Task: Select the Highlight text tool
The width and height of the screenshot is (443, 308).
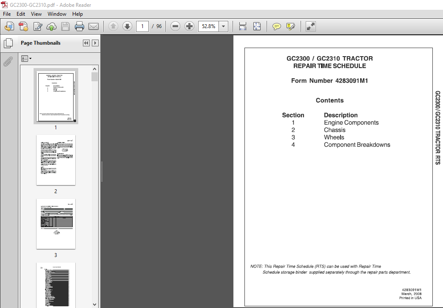Action: coord(291,26)
